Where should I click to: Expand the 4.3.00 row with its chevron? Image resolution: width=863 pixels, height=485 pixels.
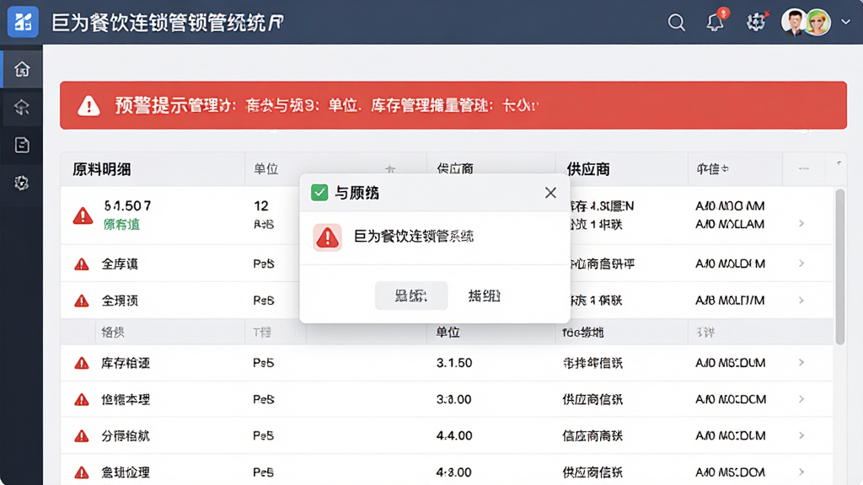point(801,472)
